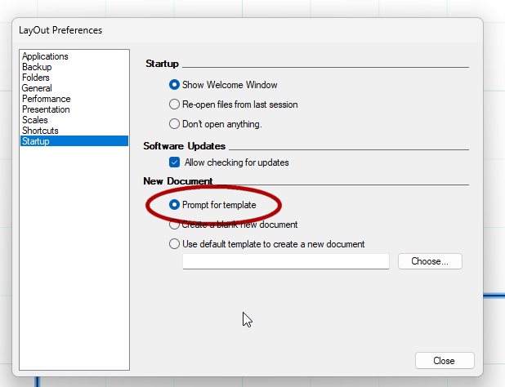Select Backup in the category list
This screenshot has height=387, width=505.
click(x=37, y=67)
